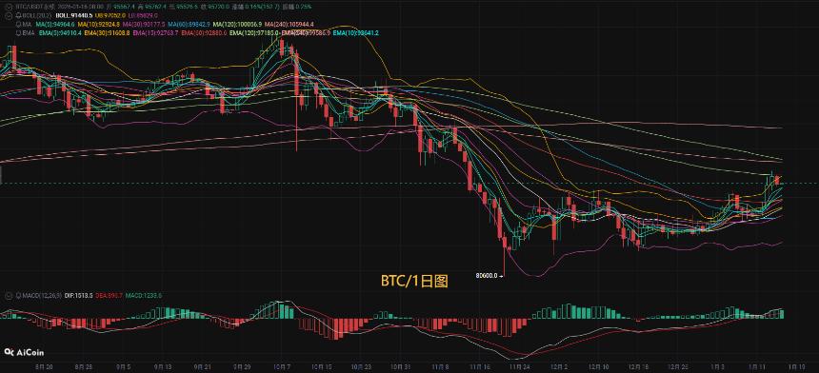Select the green MACD:1239.6 value
The width and height of the screenshot is (819, 373).
pos(143,295)
